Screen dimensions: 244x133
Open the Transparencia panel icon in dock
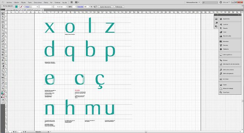(216, 27)
